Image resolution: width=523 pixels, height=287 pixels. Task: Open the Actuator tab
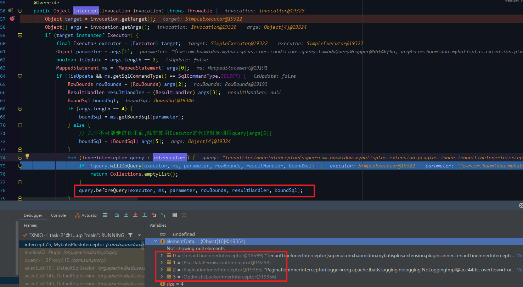point(86,215)
